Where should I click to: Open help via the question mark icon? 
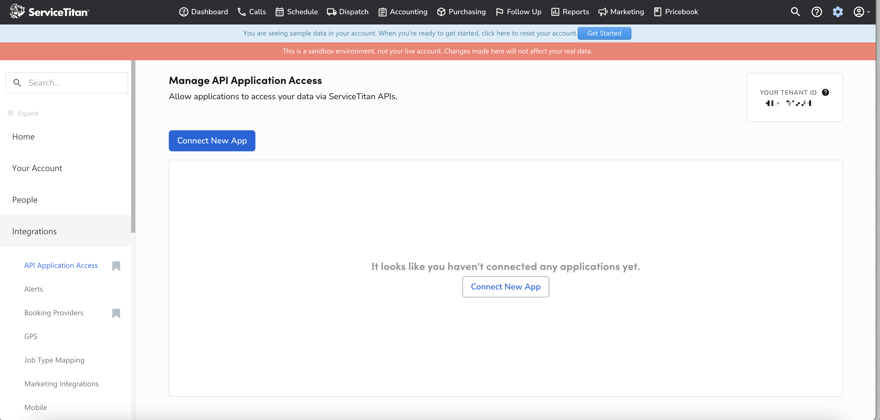817,12
